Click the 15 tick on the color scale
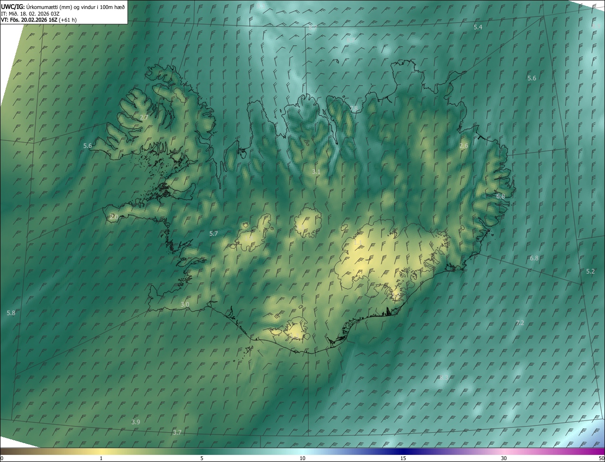Screen dimensions: 605x462 tap(403, 459)
